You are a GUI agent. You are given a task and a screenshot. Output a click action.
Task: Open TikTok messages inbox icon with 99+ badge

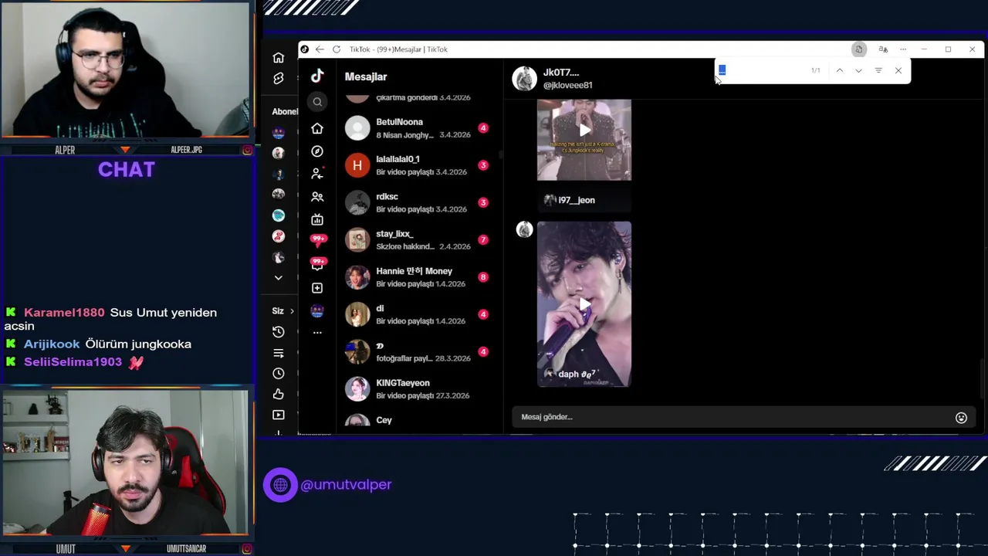click(318, 264)
